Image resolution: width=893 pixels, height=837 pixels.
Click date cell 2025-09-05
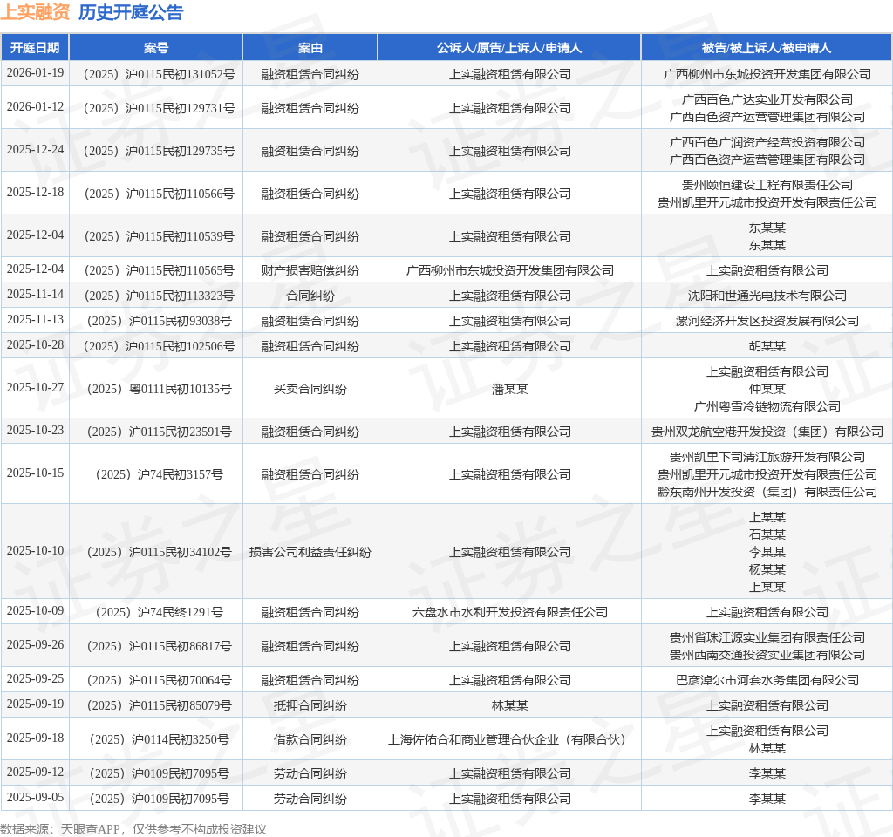tap(35, 797)
